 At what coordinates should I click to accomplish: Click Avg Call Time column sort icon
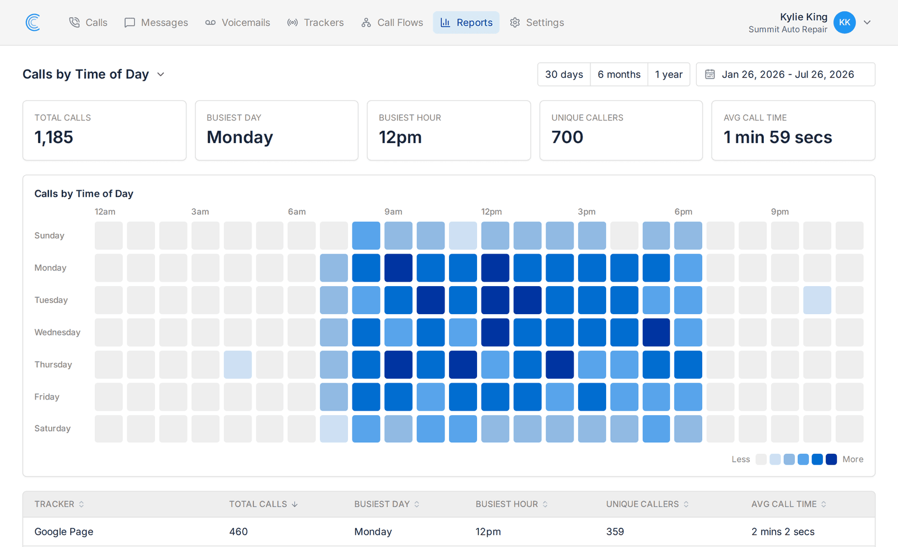click(x=824, y=504)
